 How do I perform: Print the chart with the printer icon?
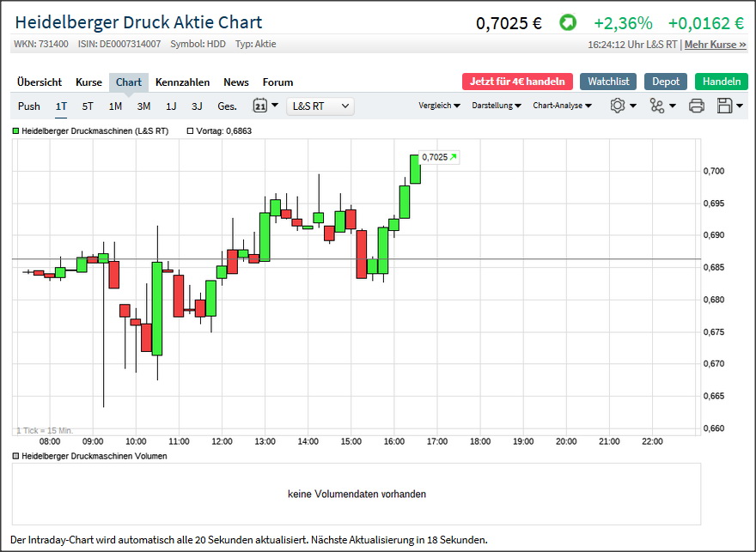696,106
